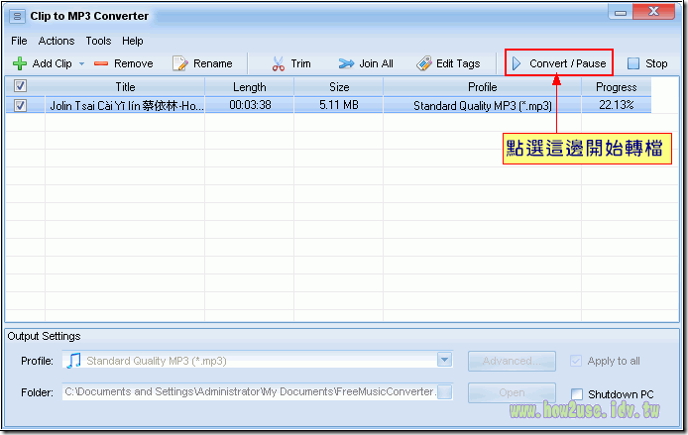Select the Trim scissors tool
This screenshot has height=435, width=688.
[x=278, y=63]
